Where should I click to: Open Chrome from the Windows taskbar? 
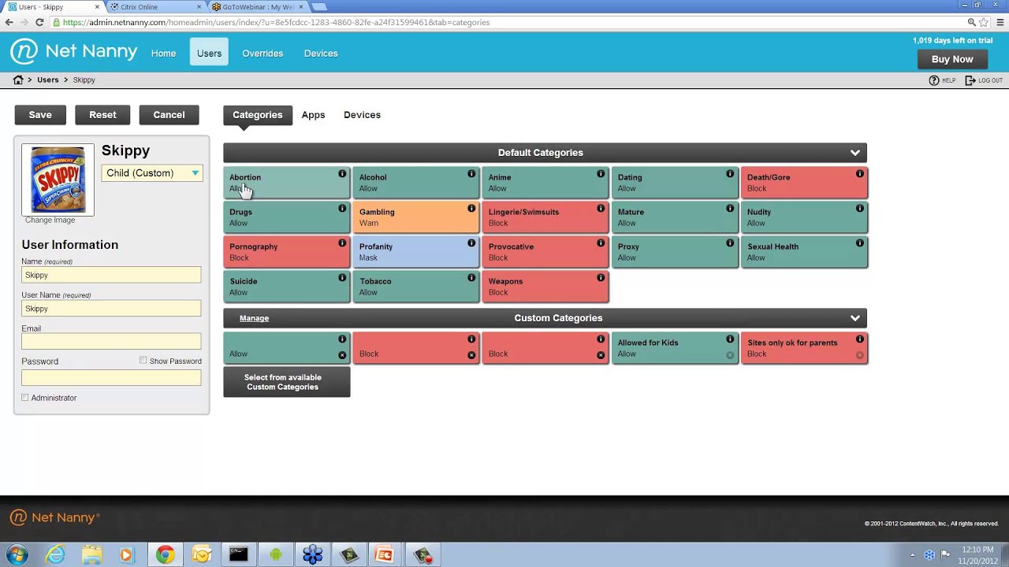click(165, 555)
